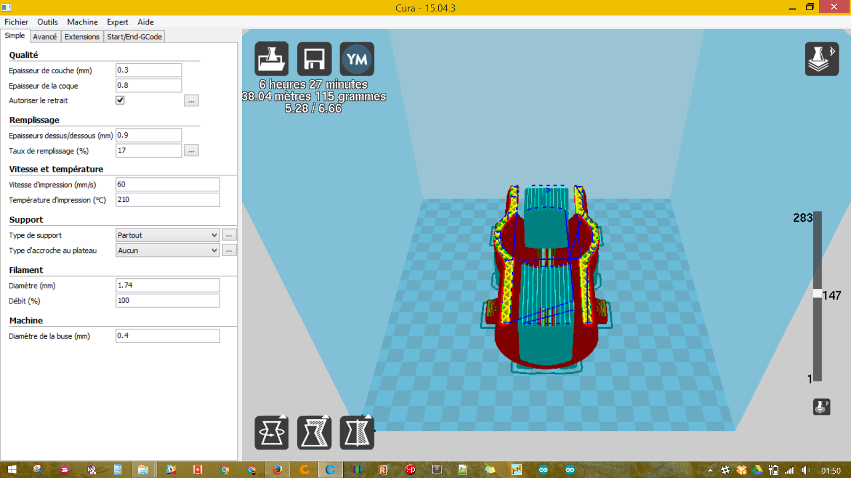Open retraction settings beside Autoriser le retrait
This screenshot has height=478, width=851.
pos(191,101)
